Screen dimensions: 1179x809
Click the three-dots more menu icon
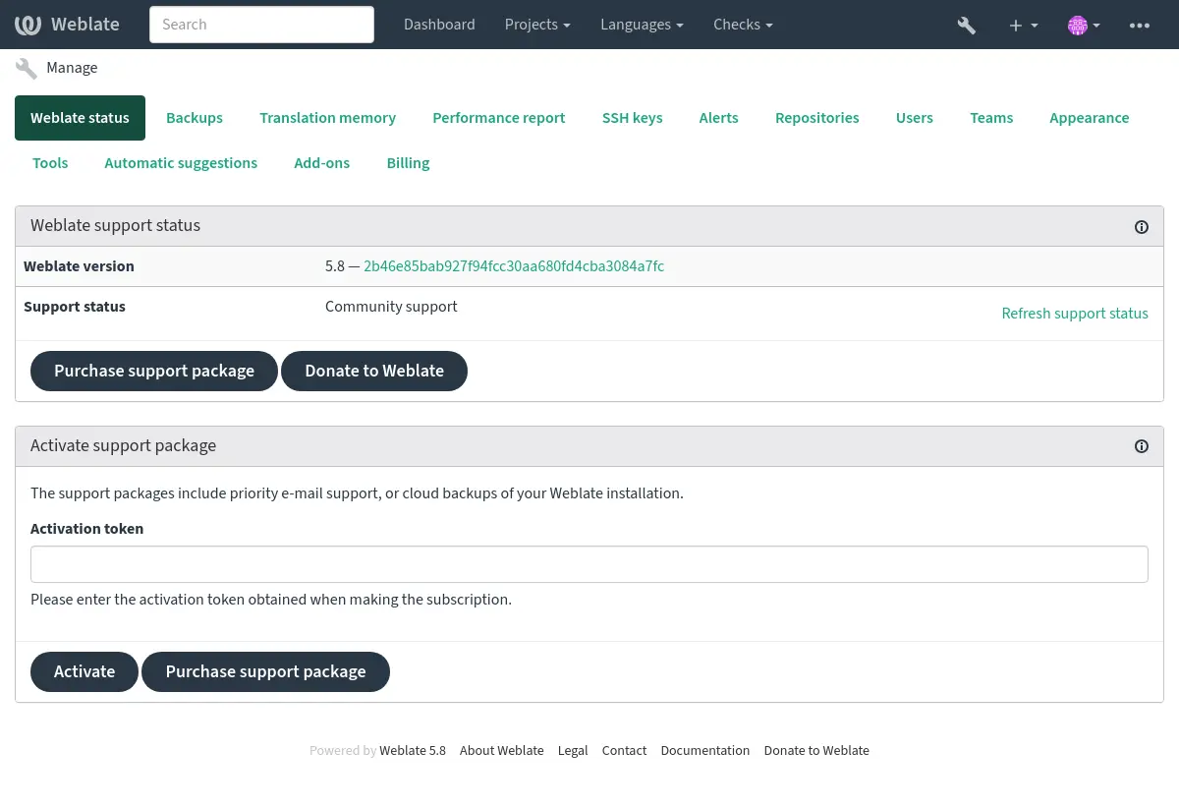[1140, 25]
